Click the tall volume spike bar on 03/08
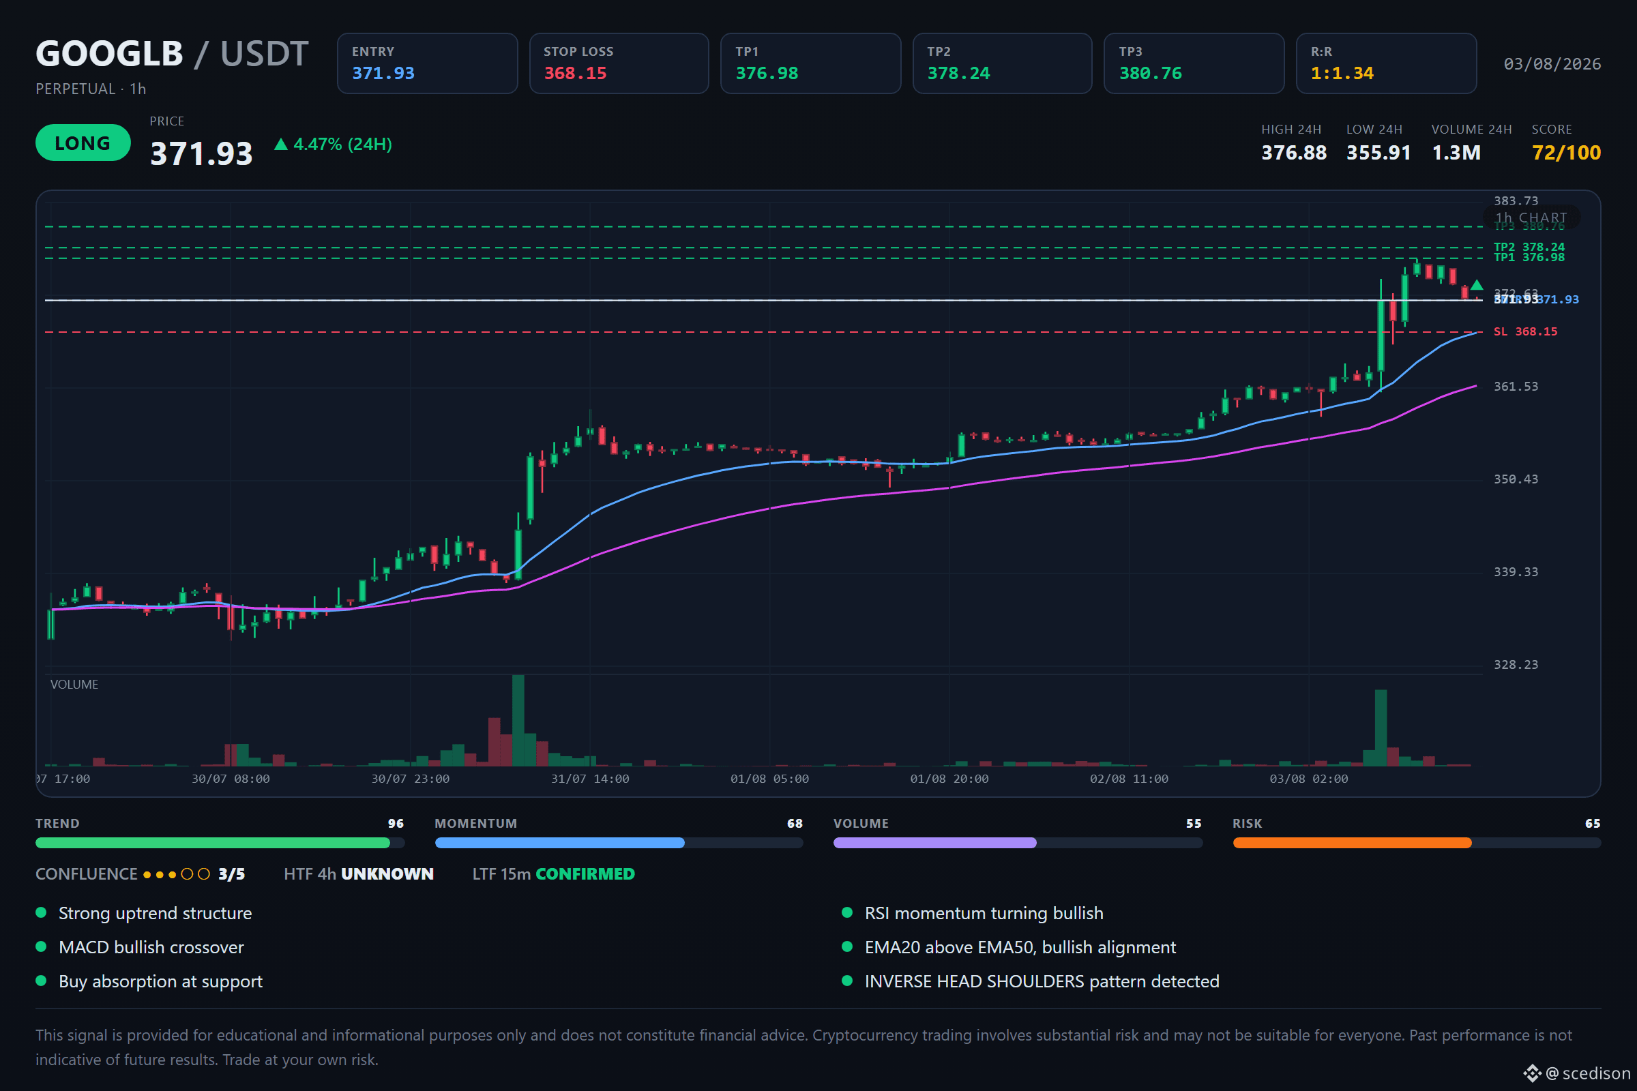This screenshot has height=1091, width=1637. [x=1381, y=728]
